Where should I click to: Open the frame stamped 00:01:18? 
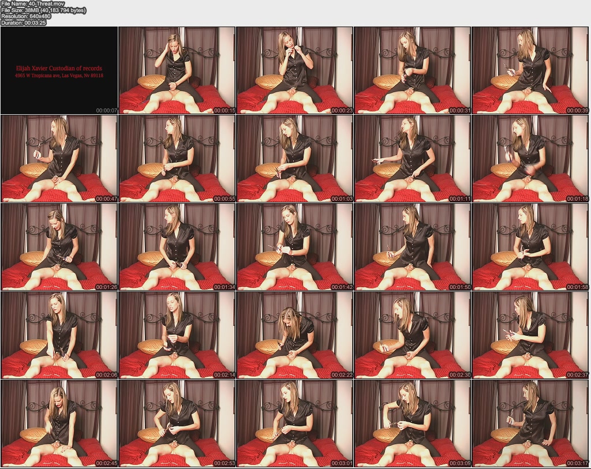point(530,159)
